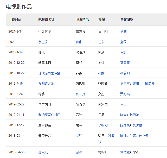Click the date 2018-08-14
The image size is (167, 158).
coord(16,136)
